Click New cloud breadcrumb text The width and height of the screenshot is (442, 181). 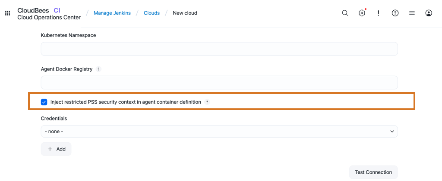tap(185, 13)
